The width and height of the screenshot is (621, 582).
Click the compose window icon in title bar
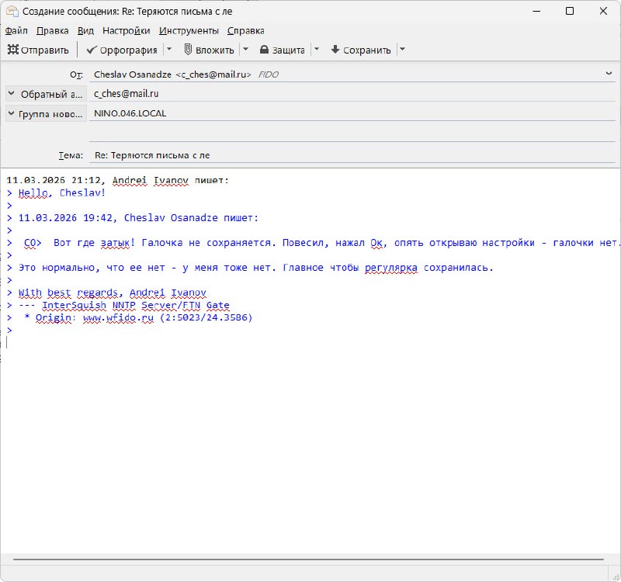tap(12, 12)
